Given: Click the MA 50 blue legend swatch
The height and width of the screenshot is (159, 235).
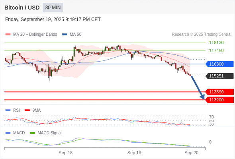Looking at the screenshot, I should (65, 35).
